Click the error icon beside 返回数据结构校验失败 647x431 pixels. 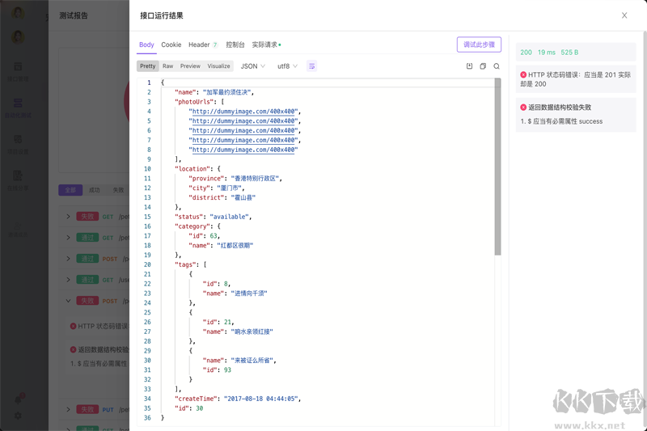point(523,107)
